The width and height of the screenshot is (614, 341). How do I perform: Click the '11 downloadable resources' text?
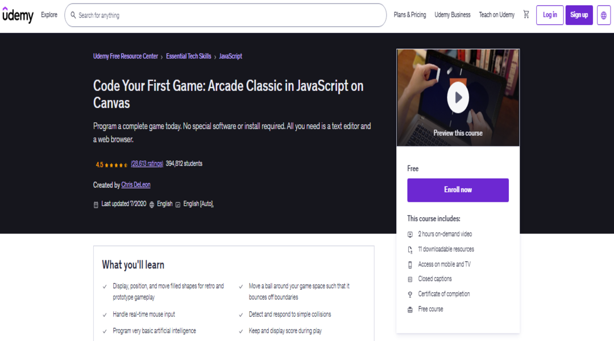446,249
